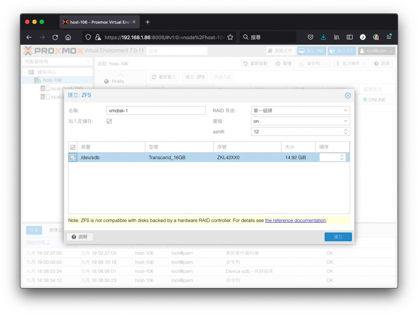The height and width of the screenshot is (315, 418).
Task: Close the host-106 Proxmox browser tab
Action: point(134,22)
